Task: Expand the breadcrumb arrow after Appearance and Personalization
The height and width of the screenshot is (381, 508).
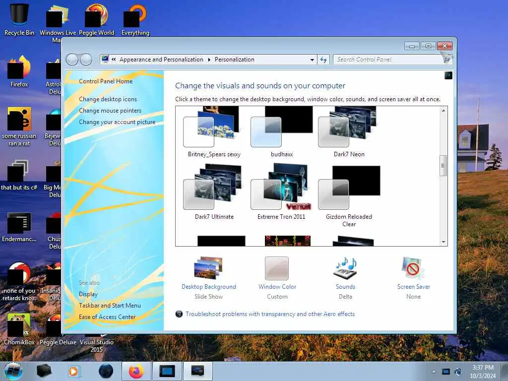Action: [209, 60]
